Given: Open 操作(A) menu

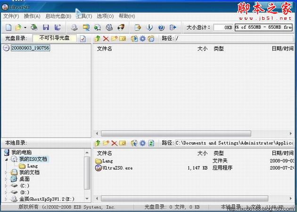Looking at the screenshot, I should coord(32,16).
